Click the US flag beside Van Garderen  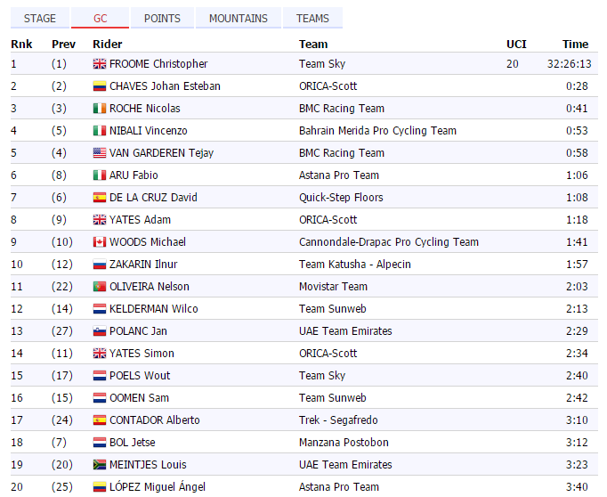coord(100,153)
